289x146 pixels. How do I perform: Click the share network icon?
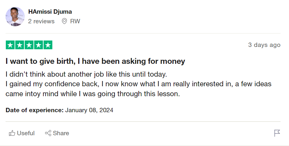[x=48, y=133]
